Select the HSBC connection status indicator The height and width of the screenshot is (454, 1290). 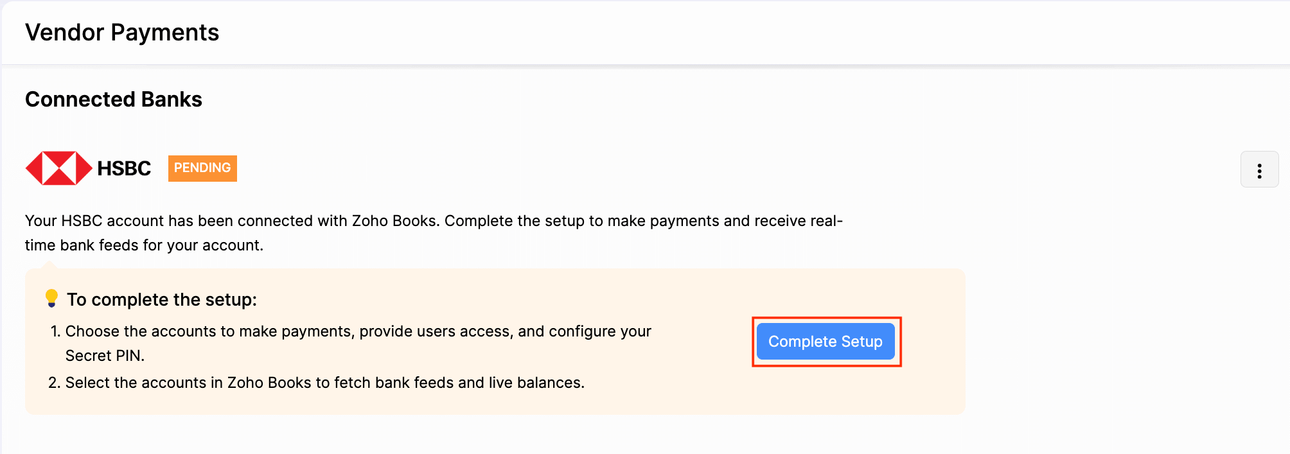point(202,168)
